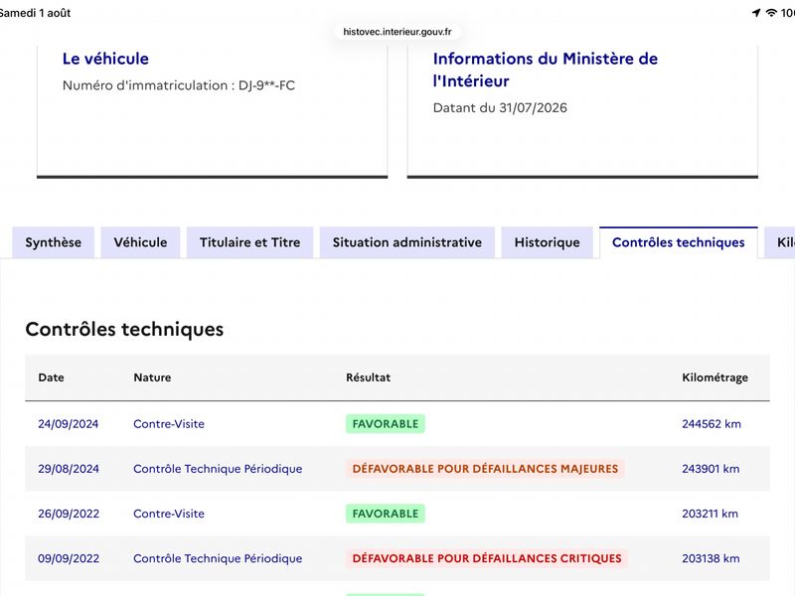This screenshot has height=596, width=795.
Task: Open the Synthèse tab
Action: point(54,242)
